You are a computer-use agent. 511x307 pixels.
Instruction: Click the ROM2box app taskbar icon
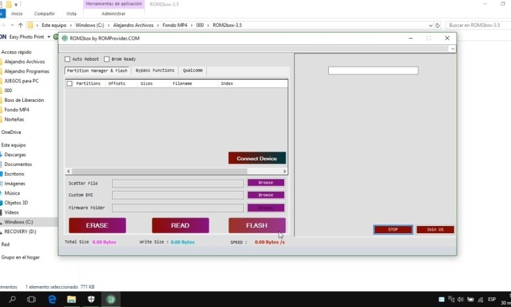(111, 299)
